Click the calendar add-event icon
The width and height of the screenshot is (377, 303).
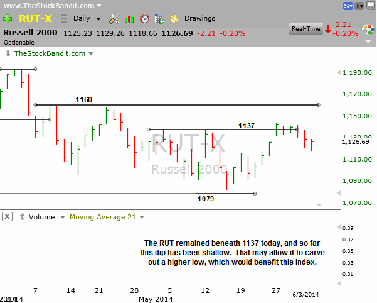pos(159,19)
